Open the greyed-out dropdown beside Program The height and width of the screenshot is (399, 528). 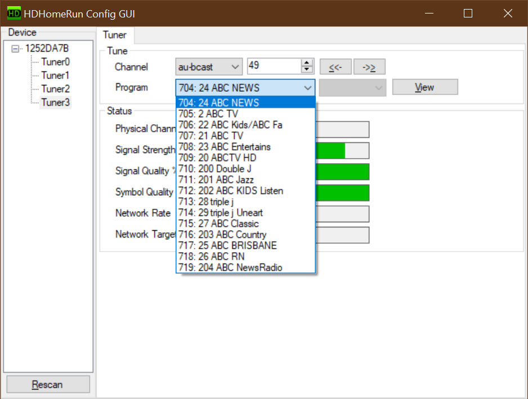point(352,88)
